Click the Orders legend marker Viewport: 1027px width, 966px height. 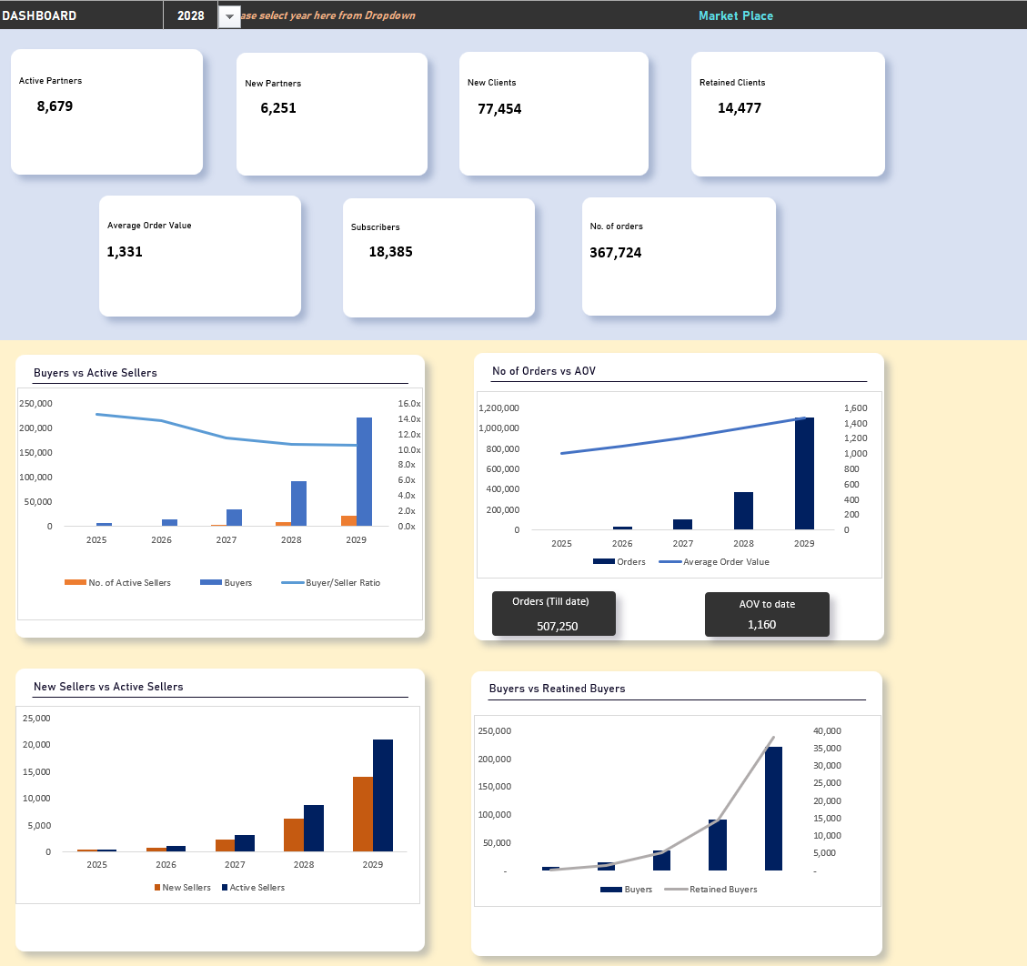(x=603, y=562)
